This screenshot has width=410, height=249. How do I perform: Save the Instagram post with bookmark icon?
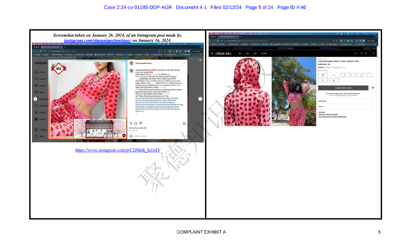tap(184, 123)
